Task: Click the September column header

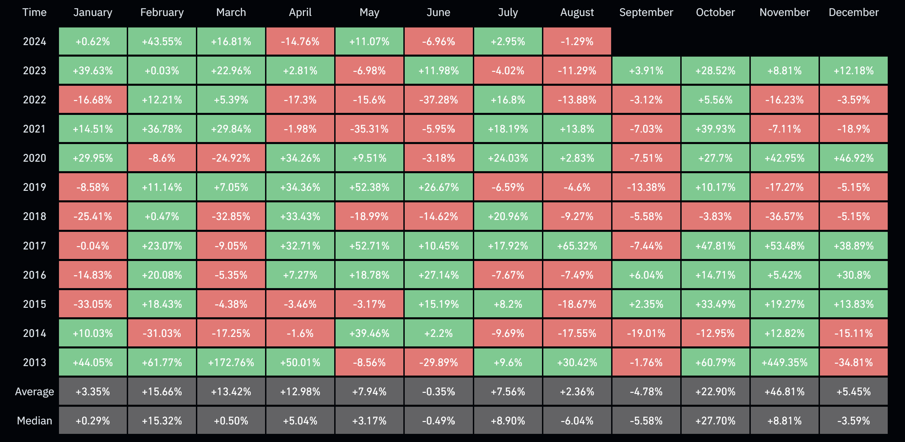Action: [x=646, y=12]
